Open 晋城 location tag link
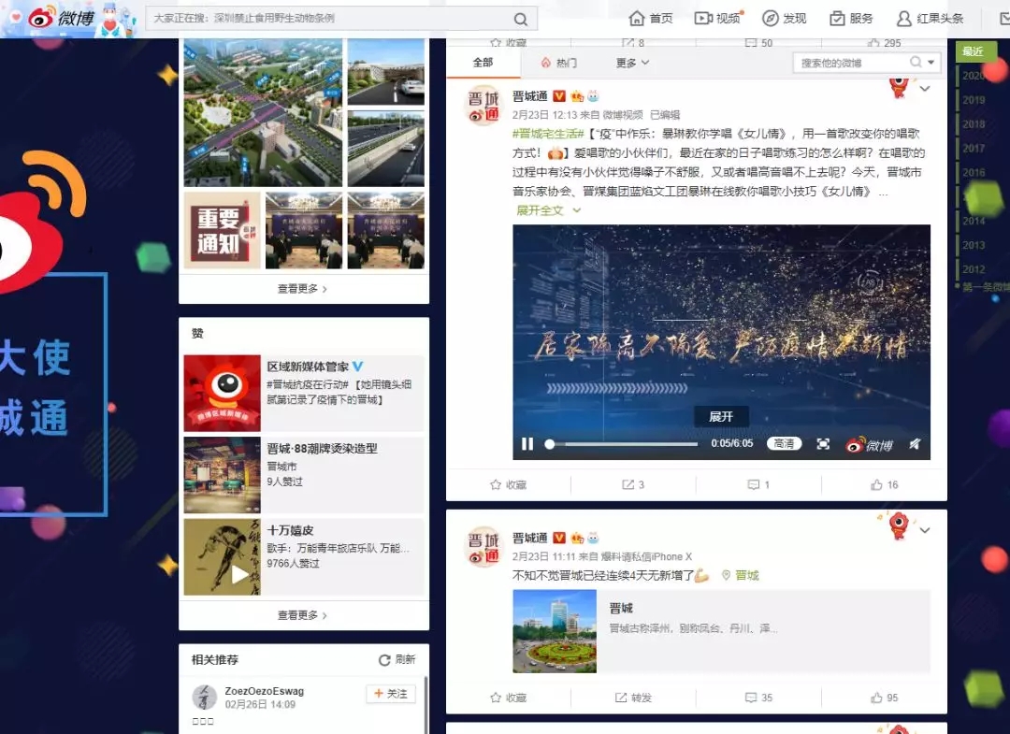The height and width of the screenshot is (734, 1010). 740,576
